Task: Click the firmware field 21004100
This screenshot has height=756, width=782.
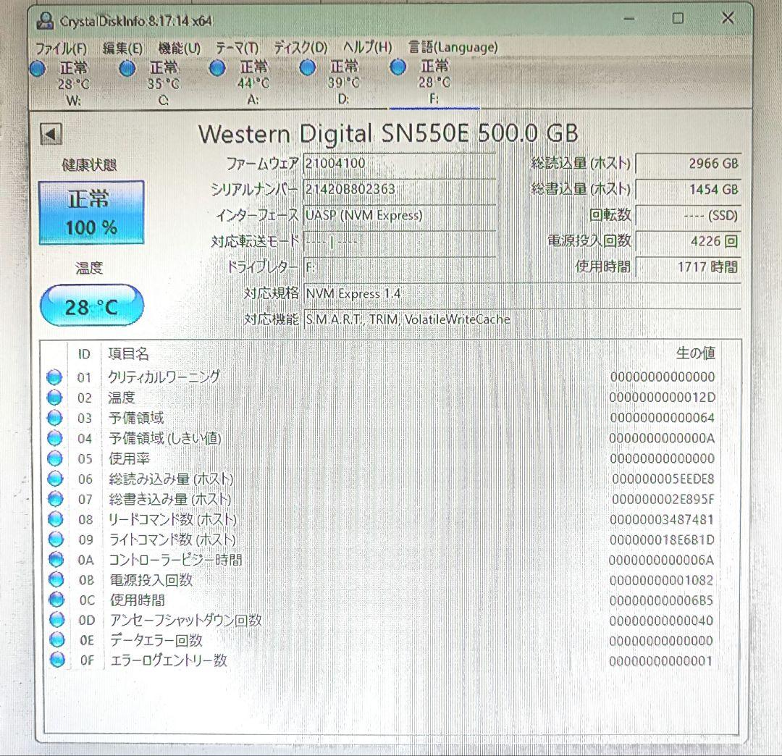Action: click(400, 163)
